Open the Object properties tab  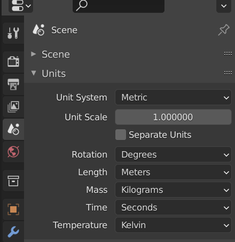point(13,209)
